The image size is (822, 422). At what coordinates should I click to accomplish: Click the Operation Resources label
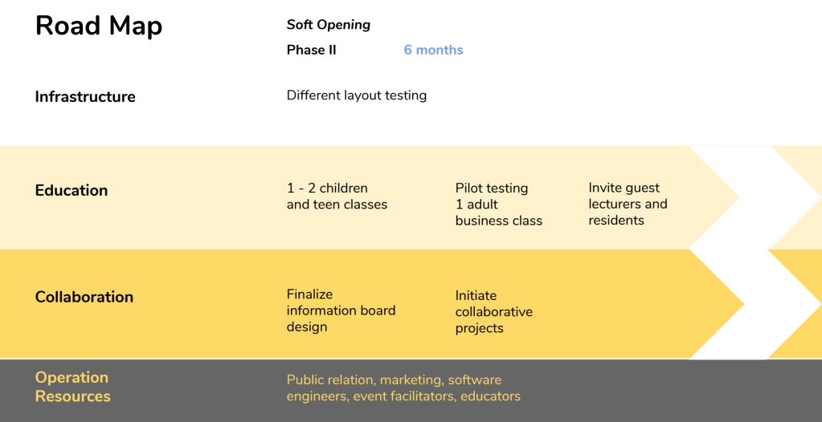tap(72, 387)
